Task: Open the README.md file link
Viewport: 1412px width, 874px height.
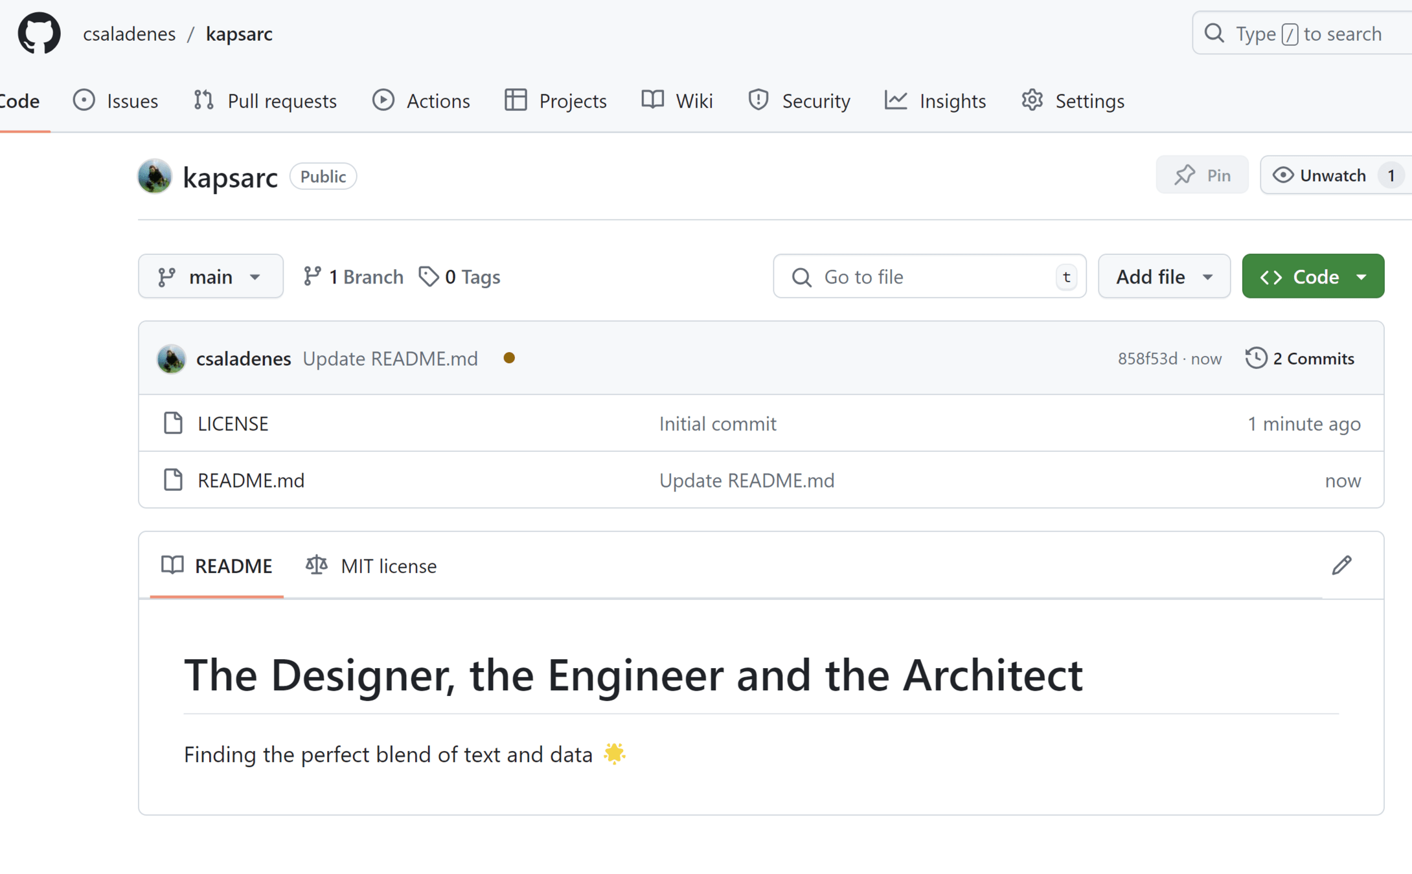Action: pos(251,480)
